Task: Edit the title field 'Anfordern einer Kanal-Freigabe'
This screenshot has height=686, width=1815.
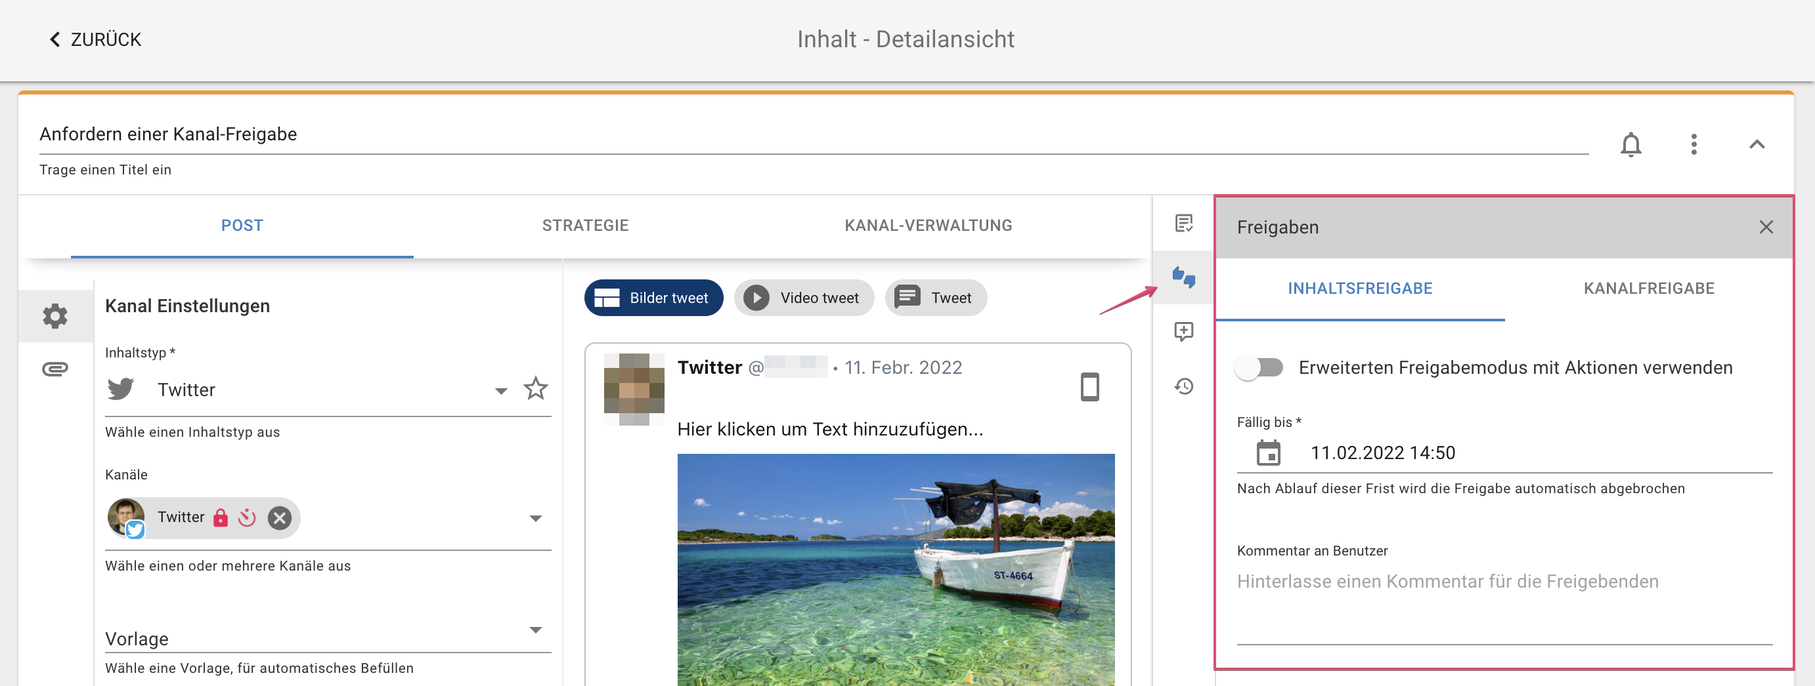Action: point(814,134)
